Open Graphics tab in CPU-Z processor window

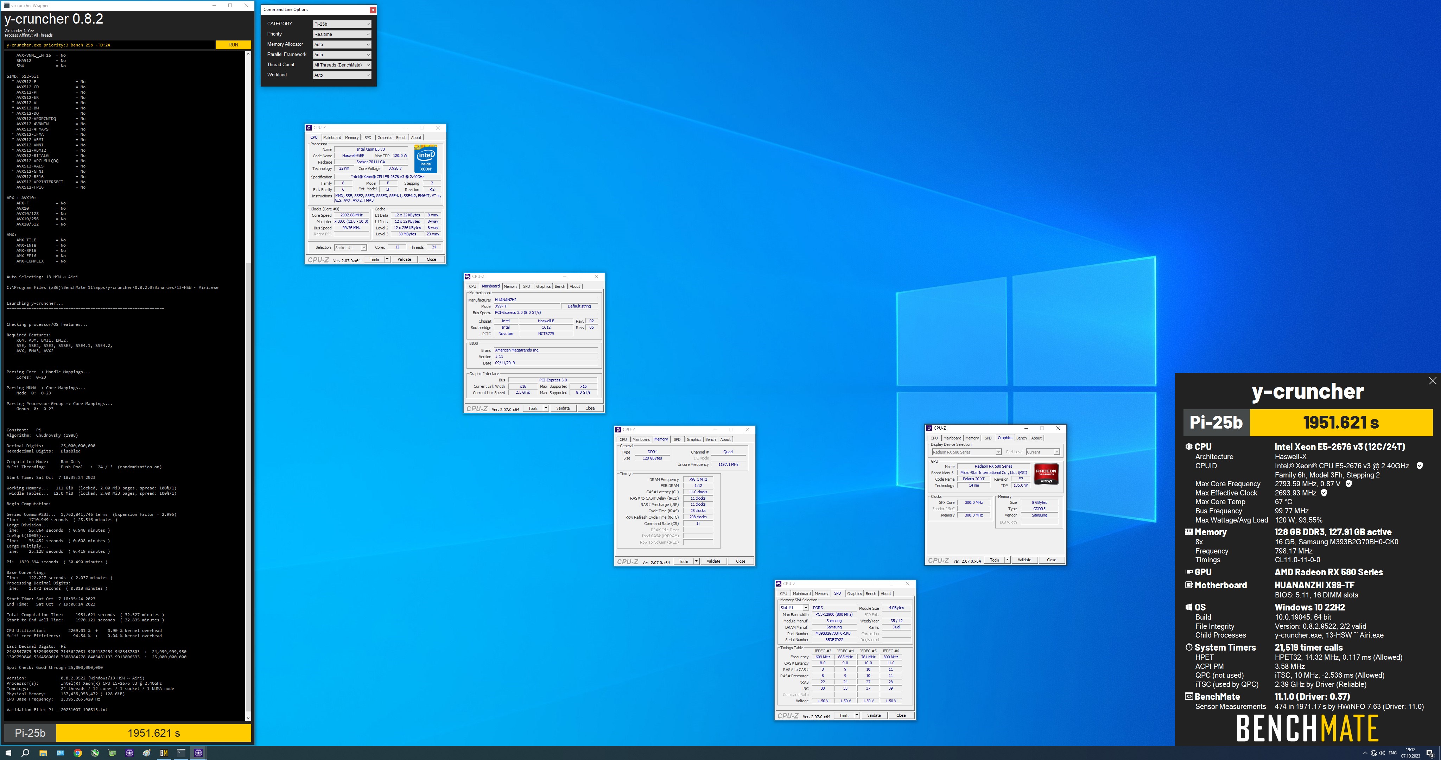pos(385,138)
